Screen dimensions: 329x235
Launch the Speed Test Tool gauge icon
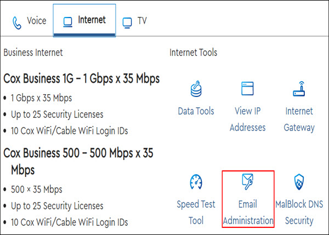196,182
